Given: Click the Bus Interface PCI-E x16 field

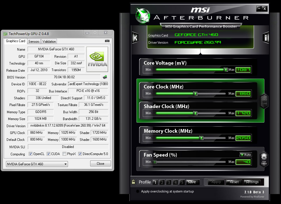Looking at the screenshot, I should 88,91.
